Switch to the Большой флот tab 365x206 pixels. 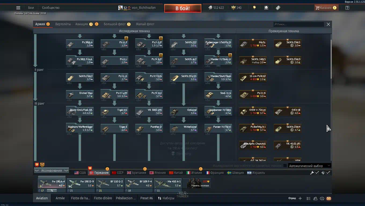click(x=115, y=24)
